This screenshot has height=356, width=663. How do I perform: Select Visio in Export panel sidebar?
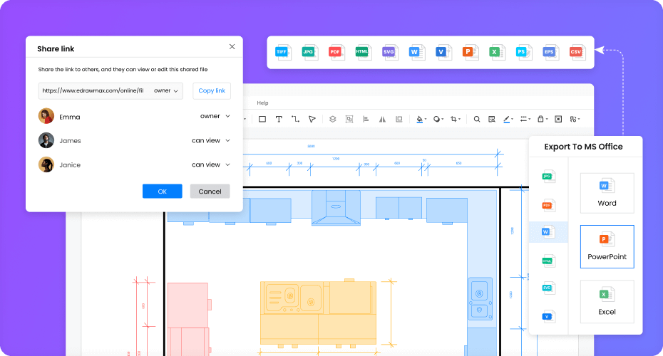(x=548, y=316)
